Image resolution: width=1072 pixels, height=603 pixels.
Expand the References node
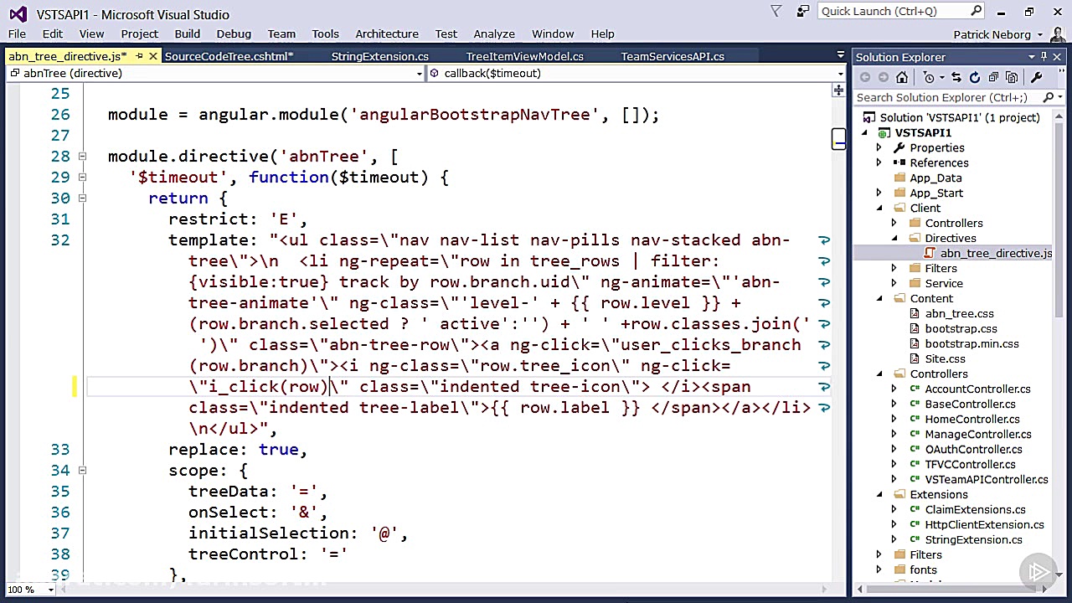click(879, 162)
